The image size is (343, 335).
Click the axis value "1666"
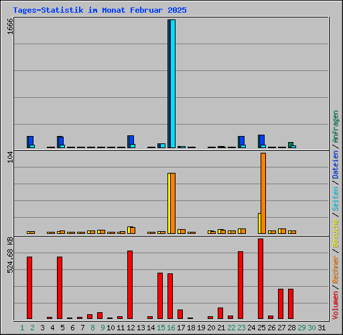click(x=10, y=26)
